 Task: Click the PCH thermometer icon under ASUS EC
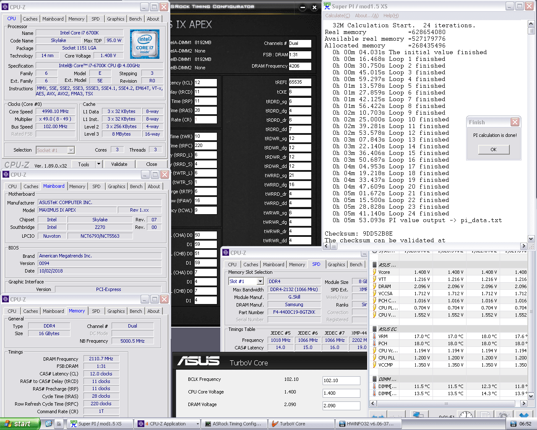tap(375, 343)
